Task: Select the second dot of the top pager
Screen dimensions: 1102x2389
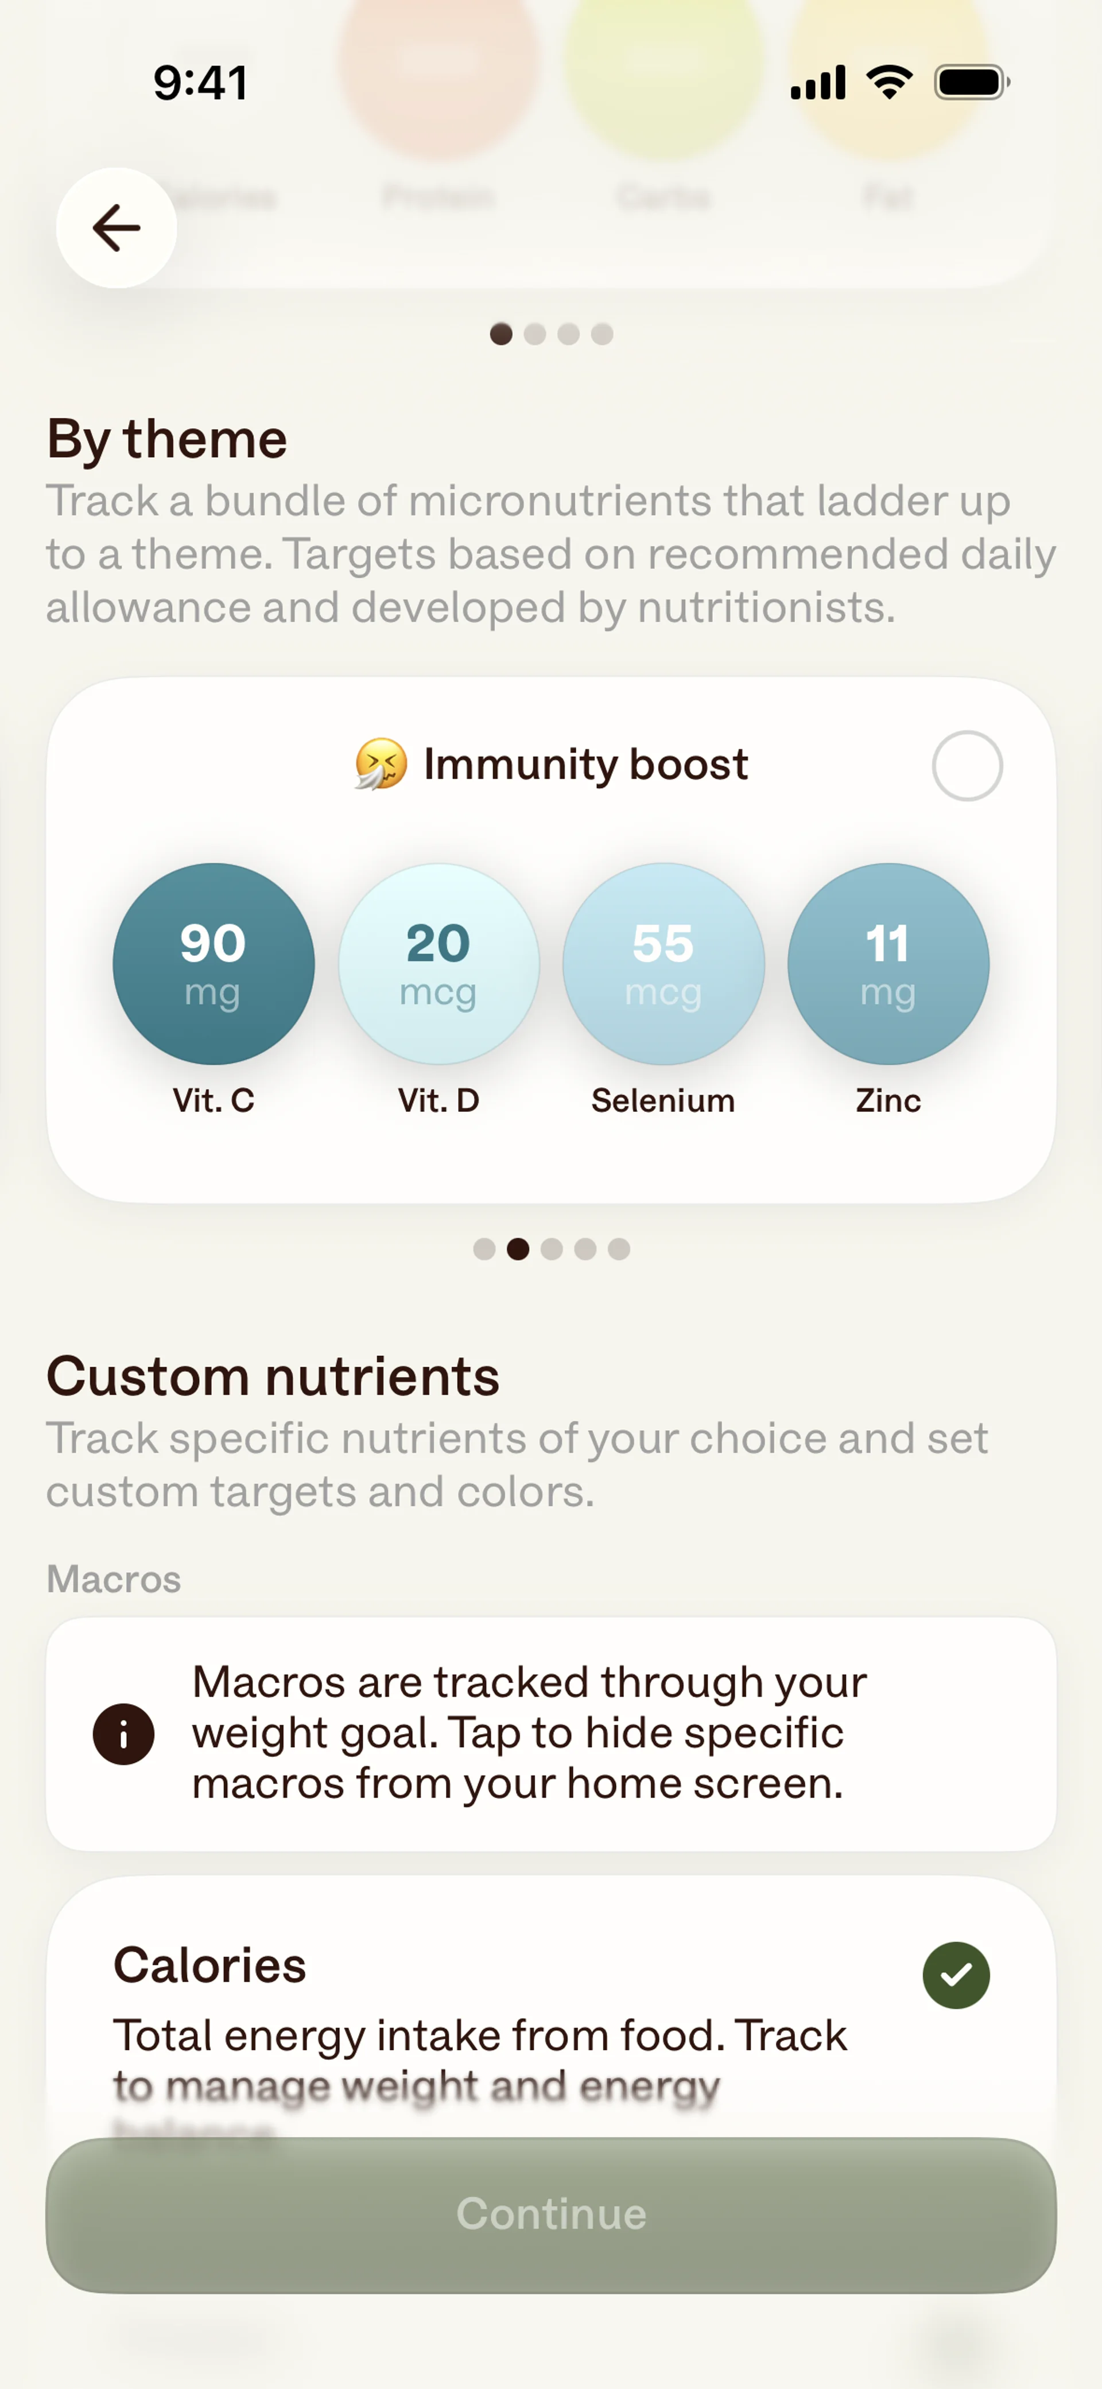Action: click(536, 334)
